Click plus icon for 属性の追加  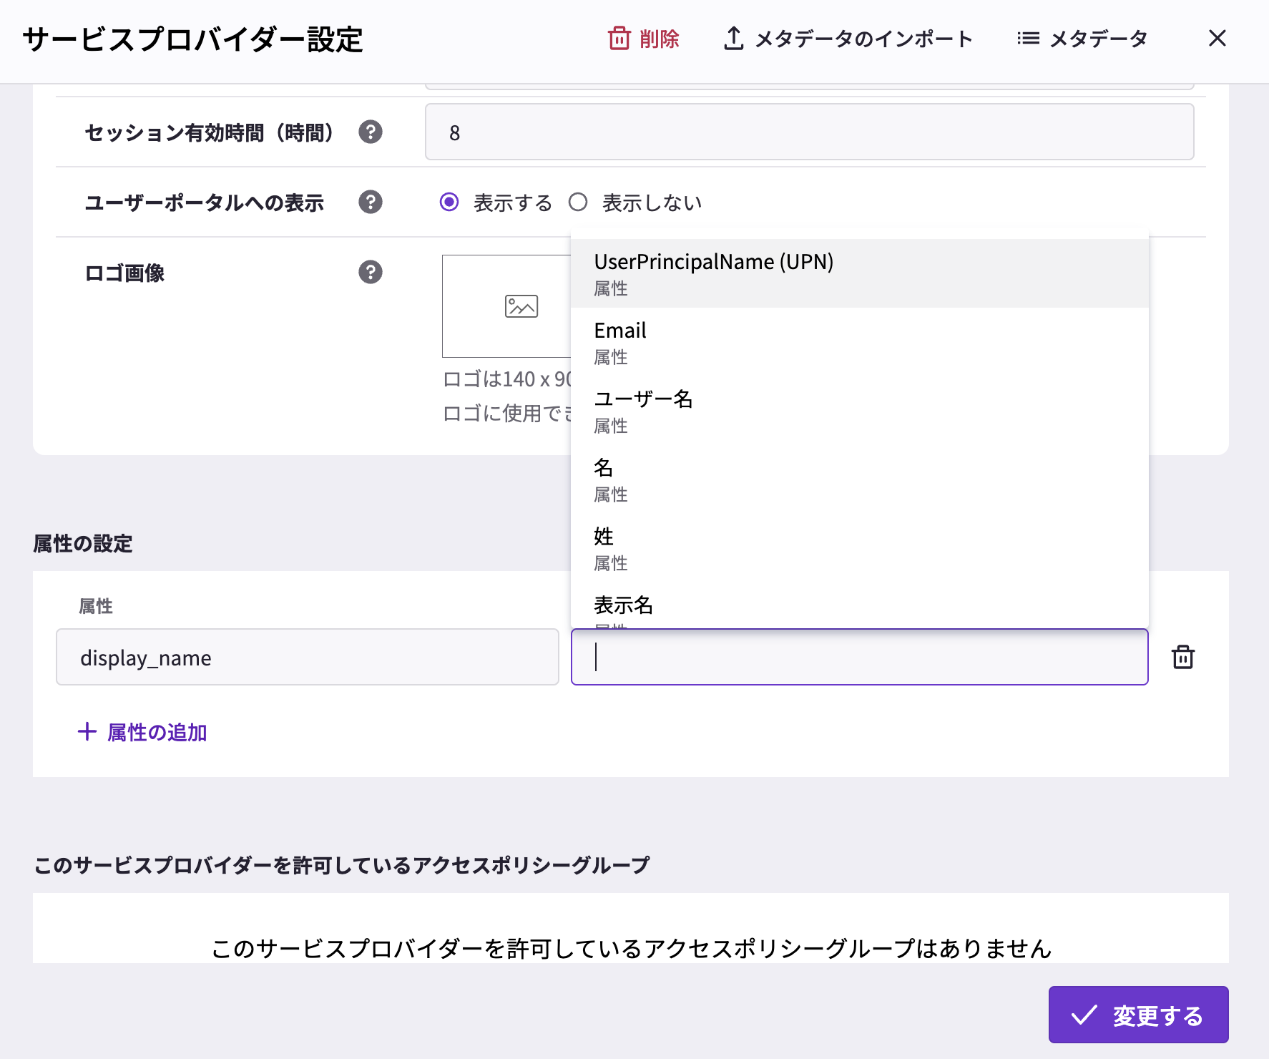pyautogui.click(x=87, y=731)
